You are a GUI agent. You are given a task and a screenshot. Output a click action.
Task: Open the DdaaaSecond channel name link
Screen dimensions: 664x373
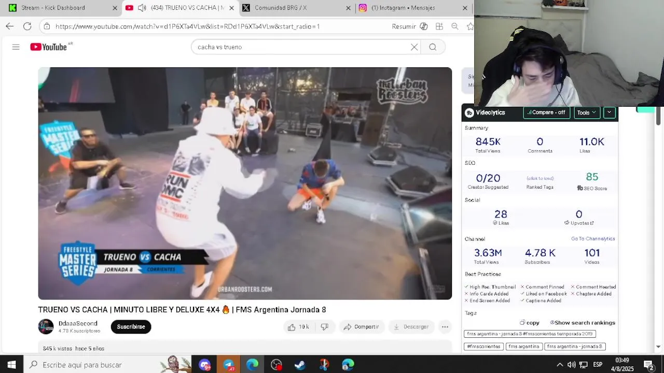(78, 323)
